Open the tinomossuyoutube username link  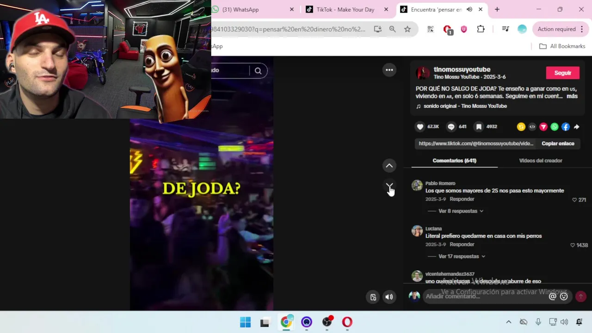[x=462, y=69]
